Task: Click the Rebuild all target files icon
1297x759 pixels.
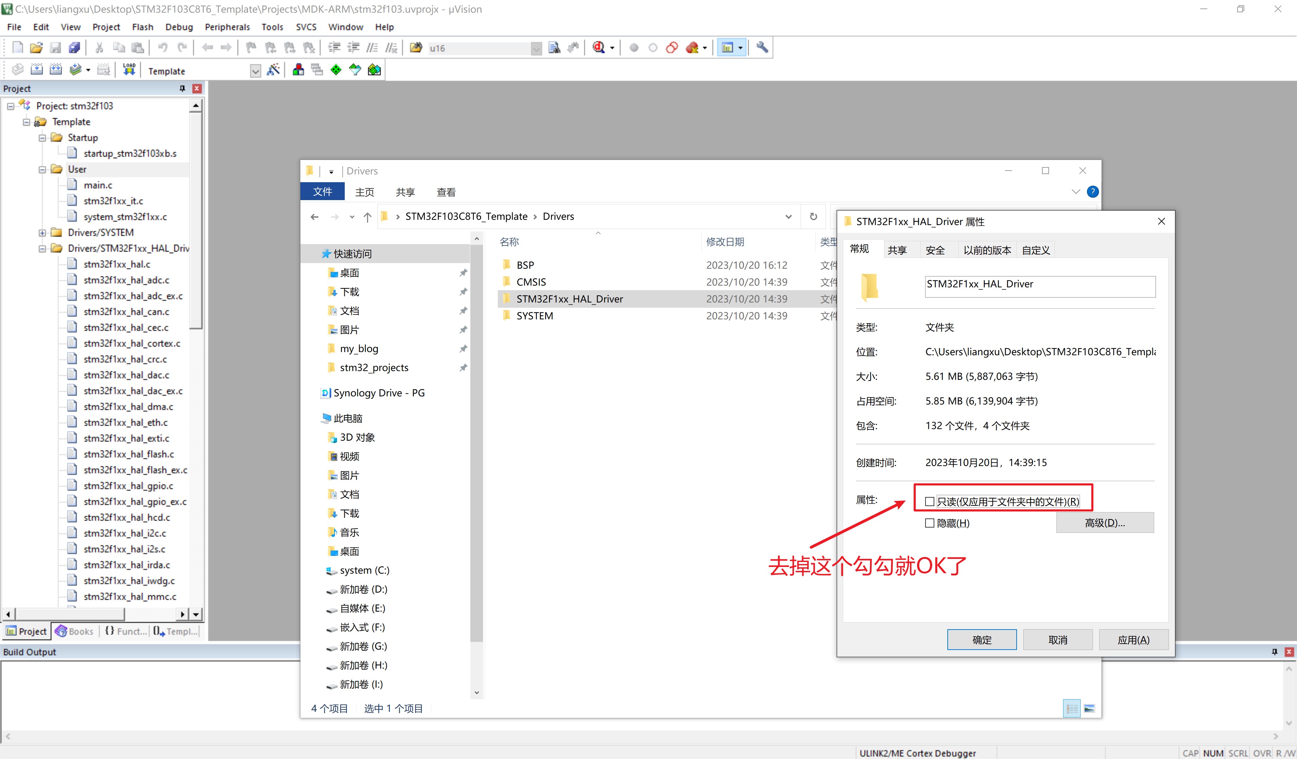Action: tap(56, 70)
